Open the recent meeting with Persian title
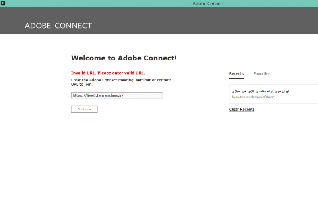The image size is (318, 222). click(x=260, y=91)
